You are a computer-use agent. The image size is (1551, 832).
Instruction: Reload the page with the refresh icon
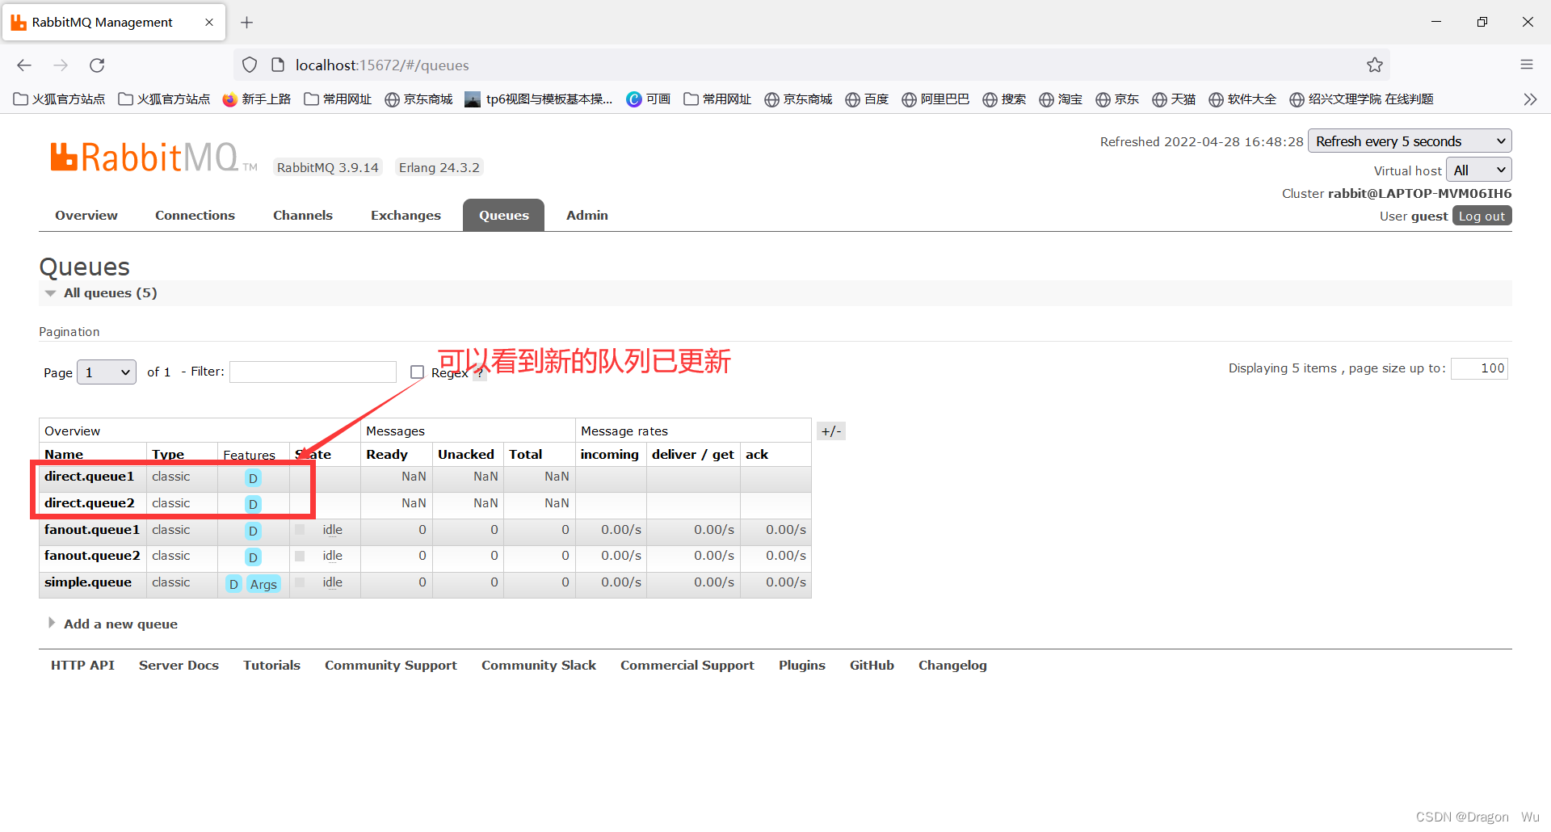point(97,65)
